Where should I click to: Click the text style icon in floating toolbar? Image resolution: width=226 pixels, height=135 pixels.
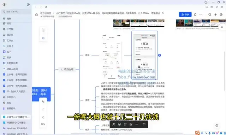click(x=114, y=124)
